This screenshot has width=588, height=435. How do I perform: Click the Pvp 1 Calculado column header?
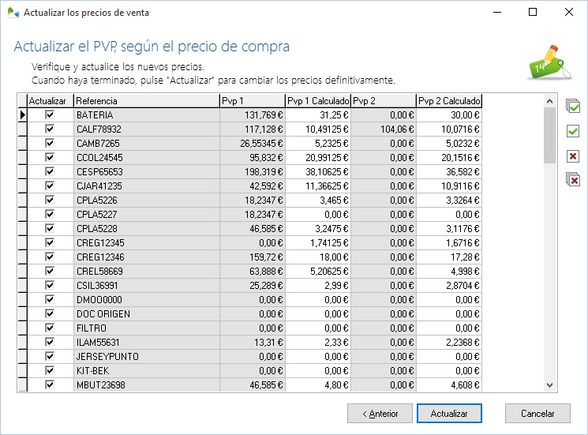(318, 101)
